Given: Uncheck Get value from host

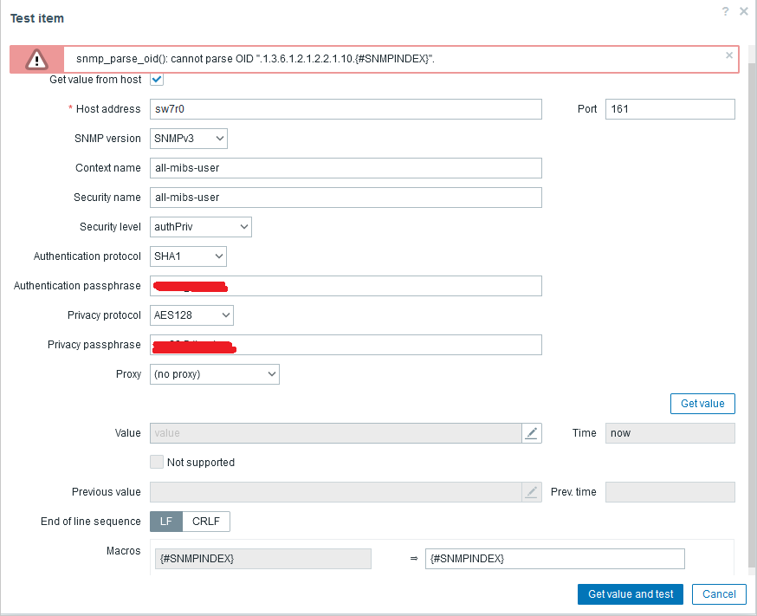Looking at the screenshot, I should pyautogui.click(x=157, y=80).
